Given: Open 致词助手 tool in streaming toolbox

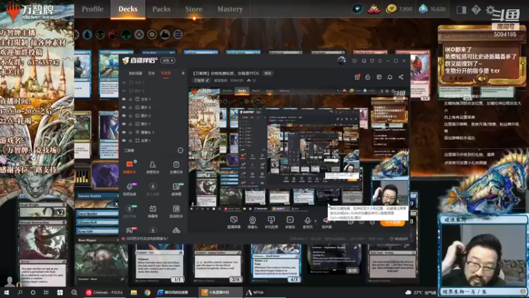Looking at the screenshot, I should (176, 211).
